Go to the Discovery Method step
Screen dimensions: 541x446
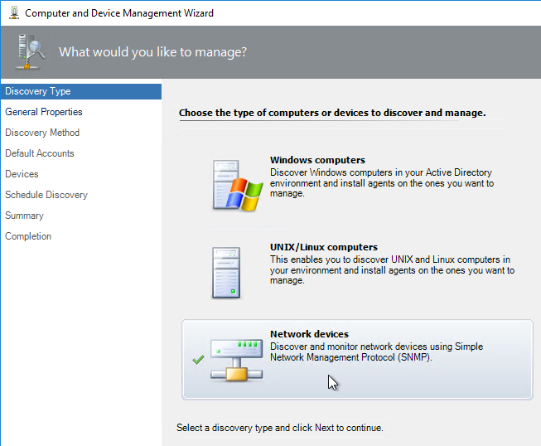coord(42,133)
